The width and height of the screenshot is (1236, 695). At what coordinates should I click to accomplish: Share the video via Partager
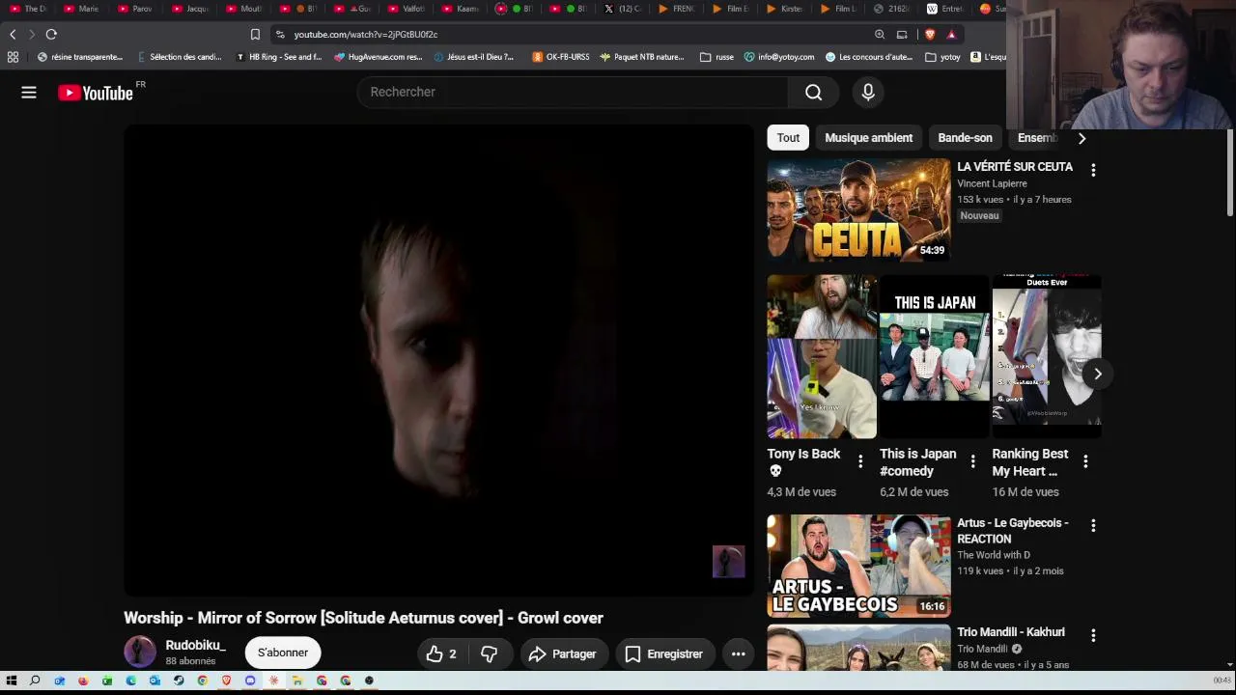tap(562, 653)
